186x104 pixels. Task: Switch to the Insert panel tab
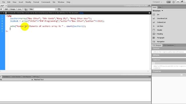click(x=154, y=7)
